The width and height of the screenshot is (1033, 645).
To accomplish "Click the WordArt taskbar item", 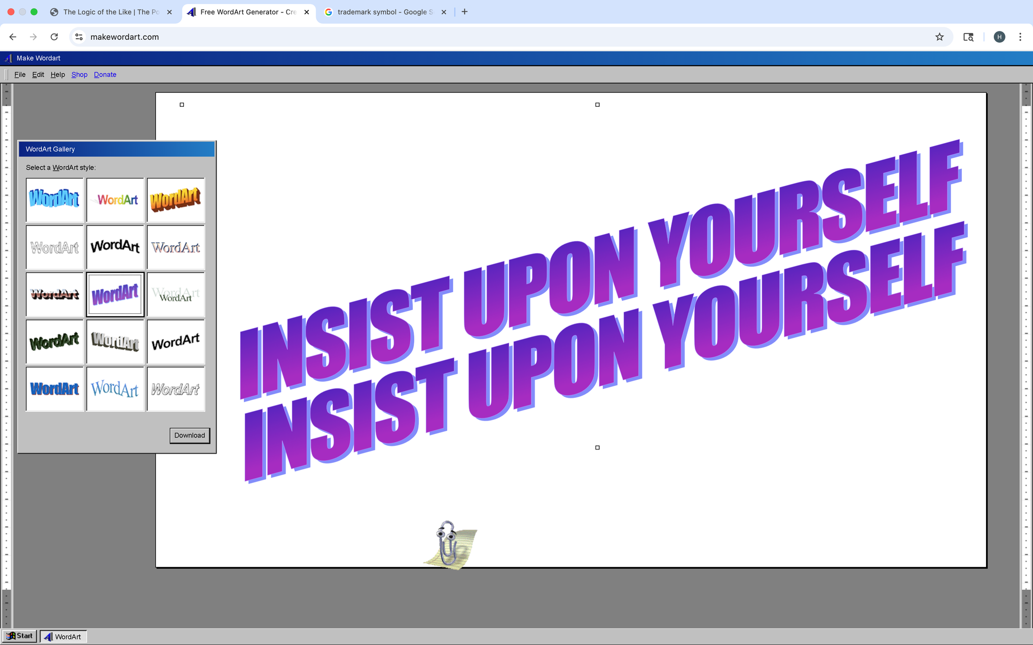I will click(x=63, y=637).
